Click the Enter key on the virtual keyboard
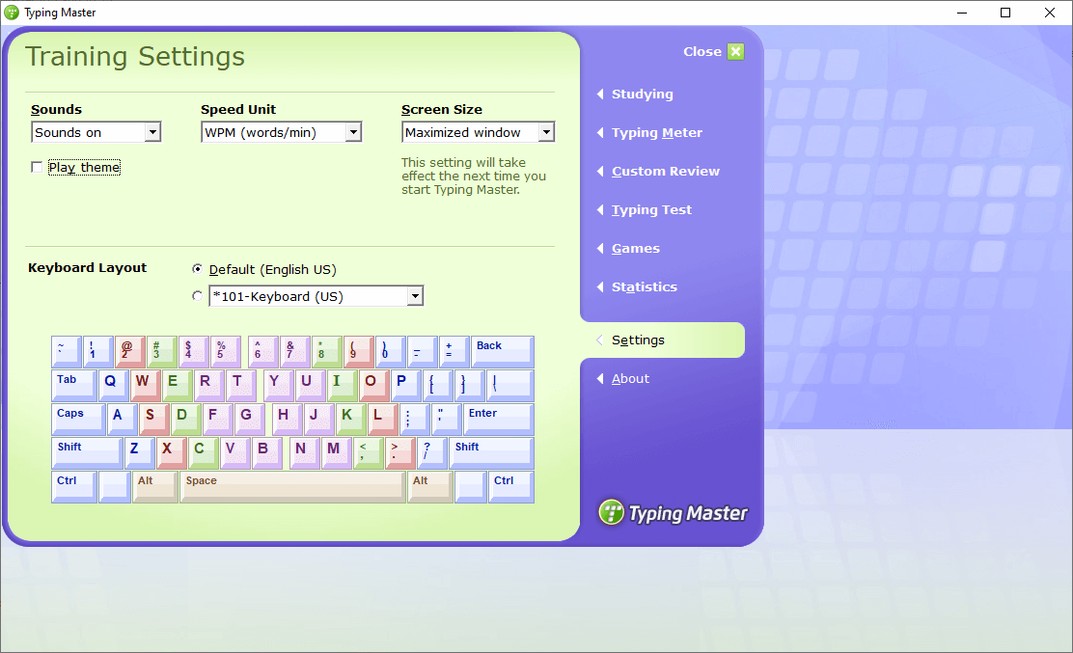The image size is (1073, 653). click(x=496, y=418)
